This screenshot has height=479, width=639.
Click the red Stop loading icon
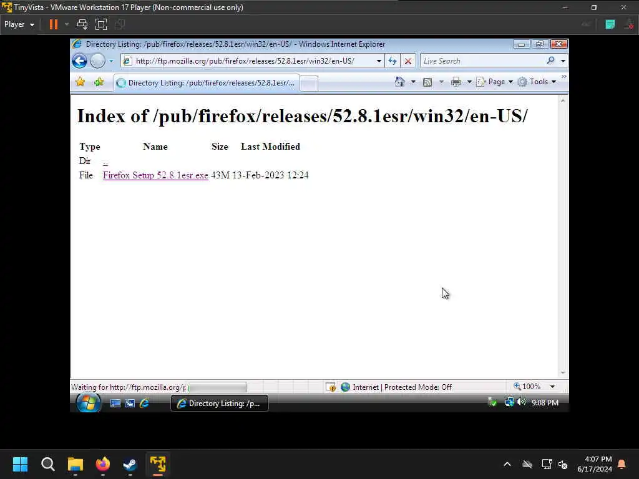pos(407,61)
